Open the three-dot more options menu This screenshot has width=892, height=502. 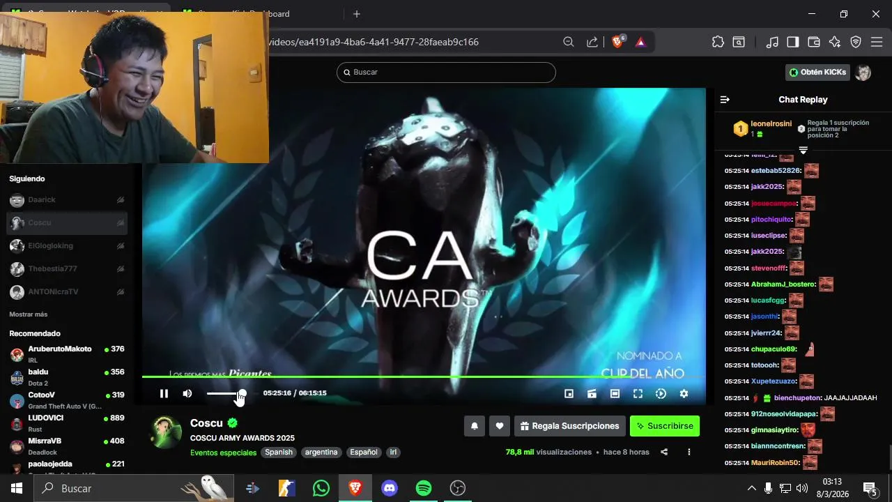tap(689, 452)
